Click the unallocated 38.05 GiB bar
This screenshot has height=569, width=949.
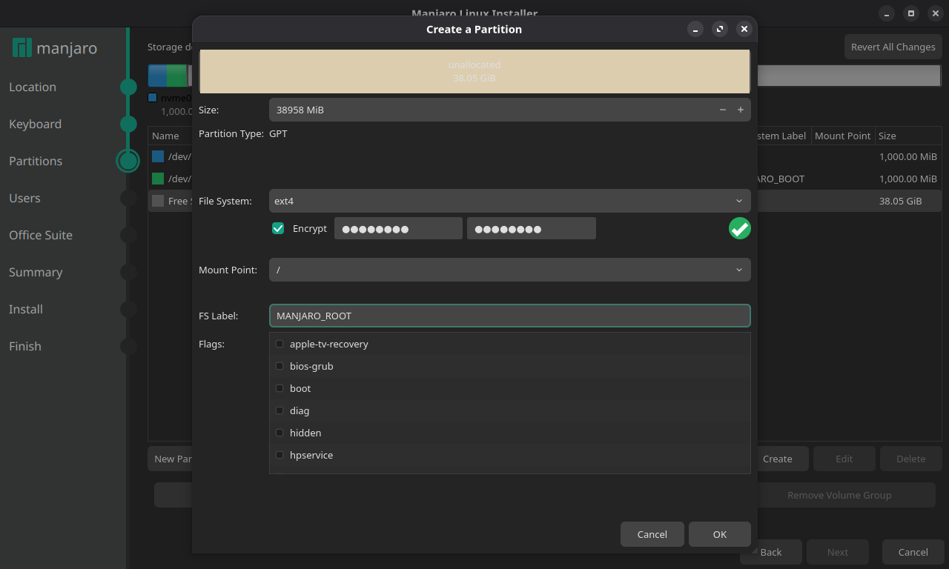[474, 71]
